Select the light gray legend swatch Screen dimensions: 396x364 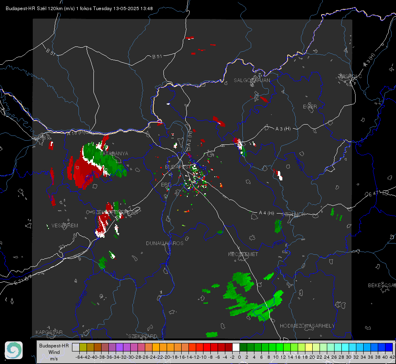(x=76, y=347)
